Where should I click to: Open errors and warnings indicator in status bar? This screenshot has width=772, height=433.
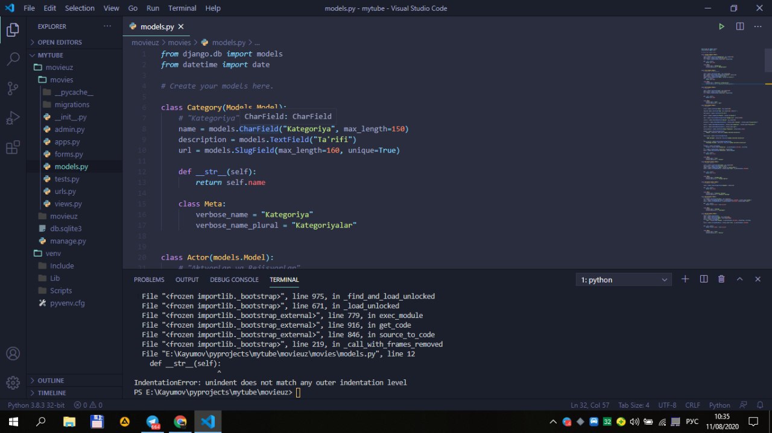88,405
